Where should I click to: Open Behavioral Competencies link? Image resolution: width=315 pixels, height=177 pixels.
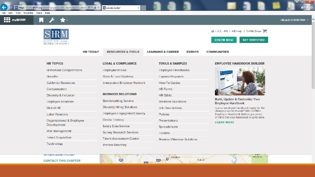click(64, 70)
